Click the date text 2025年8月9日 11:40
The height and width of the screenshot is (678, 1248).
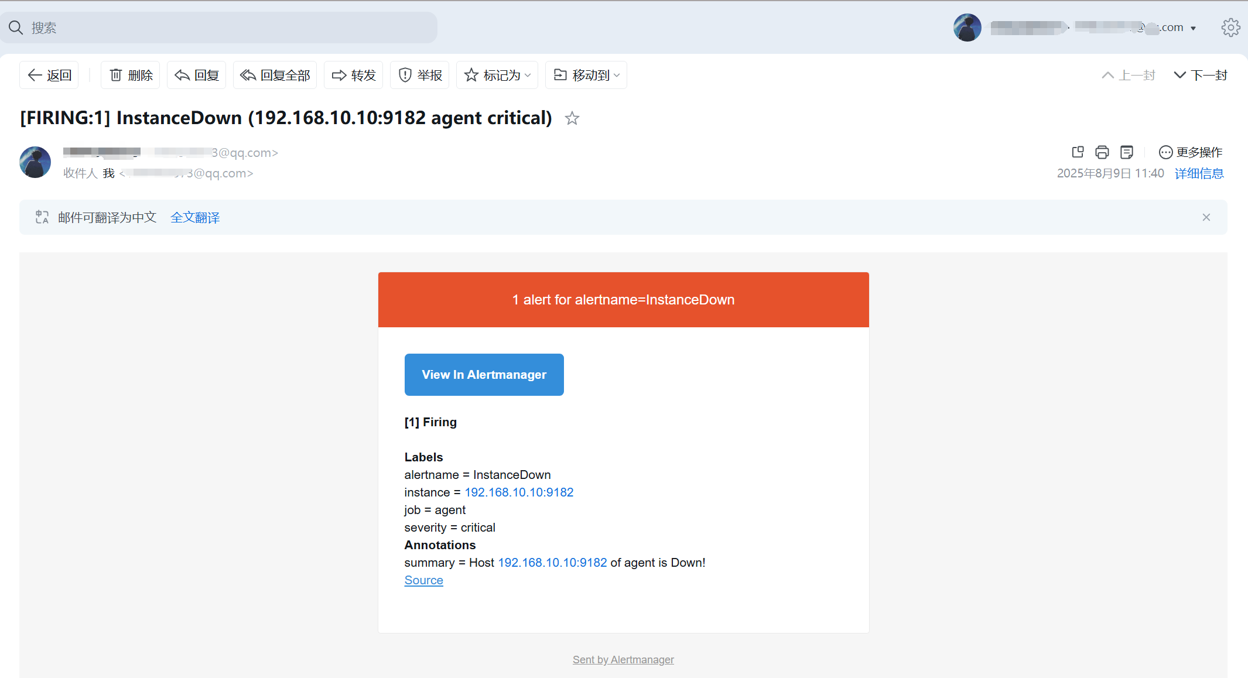1110,173
